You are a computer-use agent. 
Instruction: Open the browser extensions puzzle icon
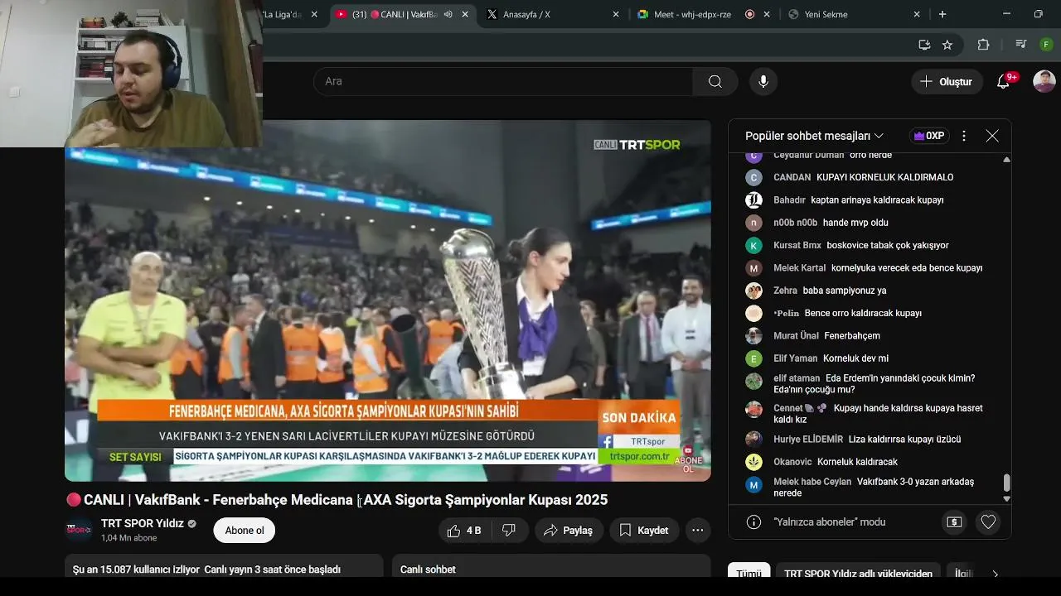[x=984, y=45]
